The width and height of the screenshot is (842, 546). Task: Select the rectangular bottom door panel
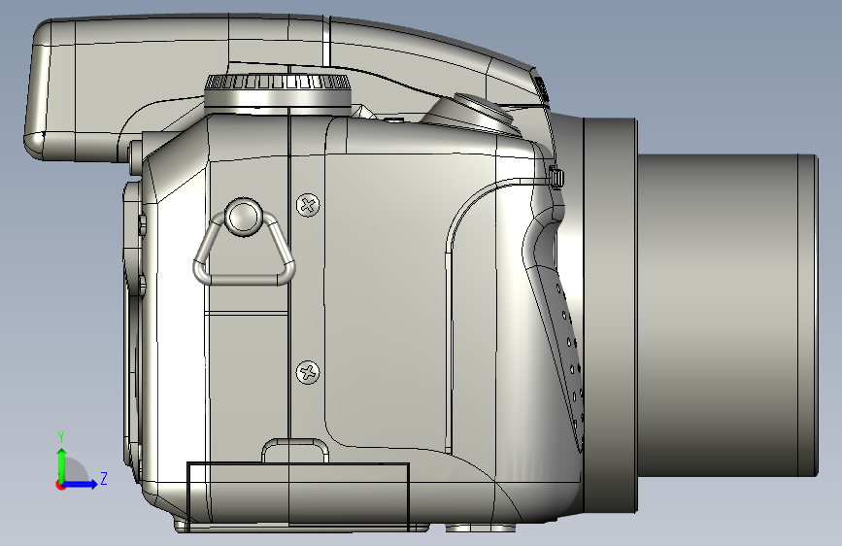298,497
